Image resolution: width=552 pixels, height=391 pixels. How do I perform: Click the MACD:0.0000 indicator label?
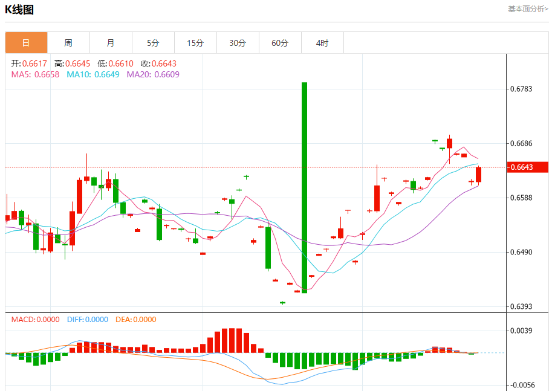35,320
